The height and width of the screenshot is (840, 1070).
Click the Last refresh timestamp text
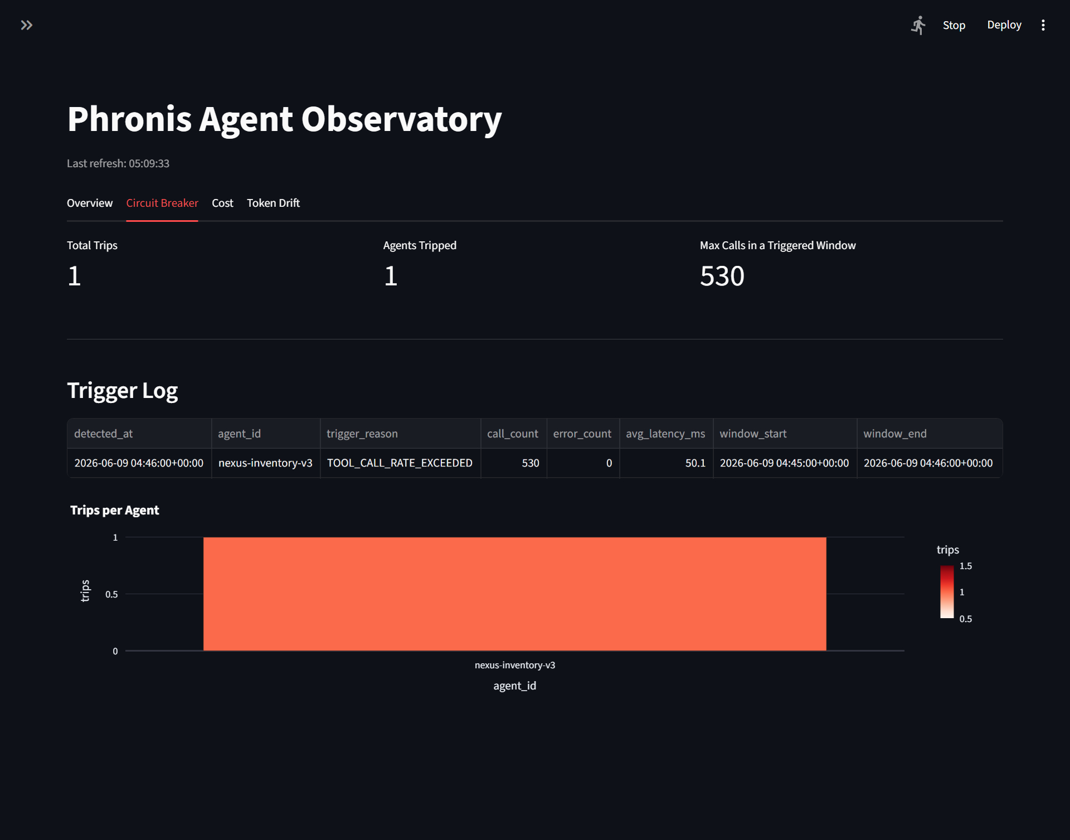[118, 163]
